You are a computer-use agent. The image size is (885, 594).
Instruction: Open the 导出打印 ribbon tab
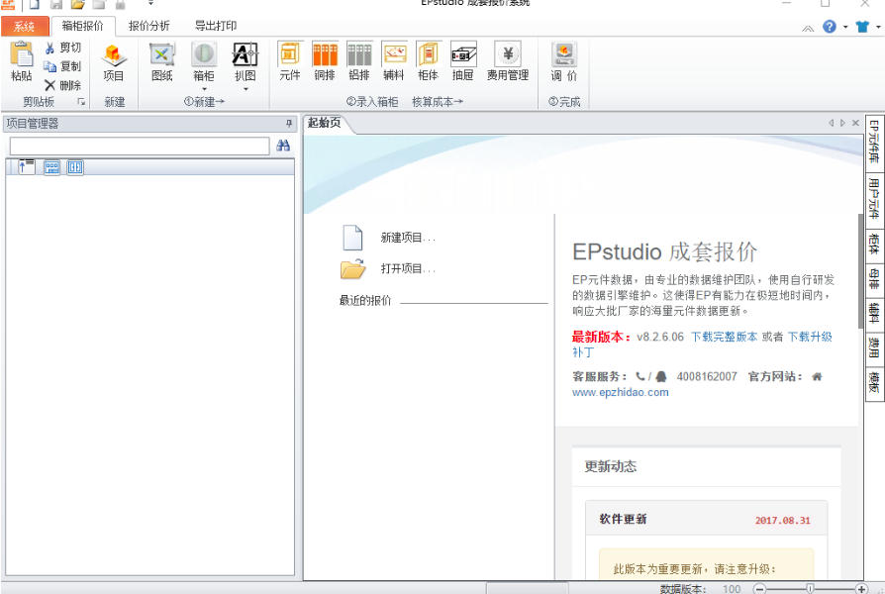(x=215, y=26)
